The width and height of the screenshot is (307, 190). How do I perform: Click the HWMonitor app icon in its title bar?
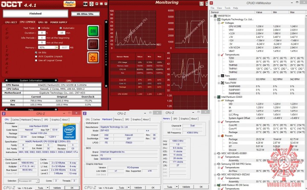211,3
